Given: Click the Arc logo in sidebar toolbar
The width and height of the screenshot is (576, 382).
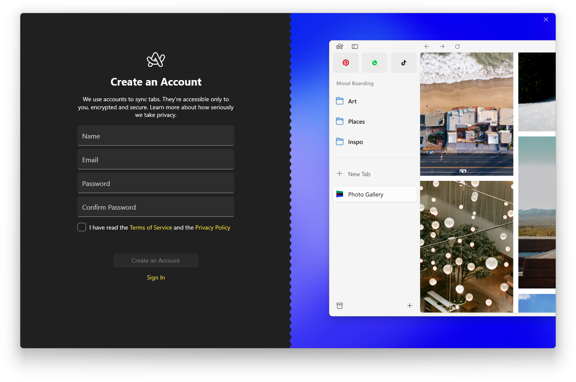Looking at the screenshot, I should (340, 47).
